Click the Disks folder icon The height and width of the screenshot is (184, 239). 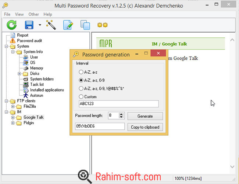pyautogui.click(x=25, y=74)
